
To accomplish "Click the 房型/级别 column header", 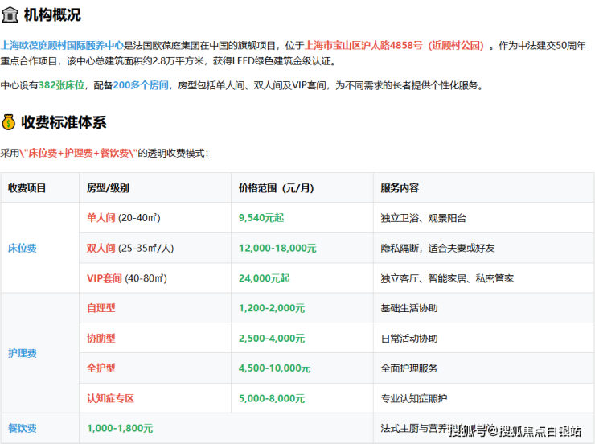I will click(x=108, y=188).
